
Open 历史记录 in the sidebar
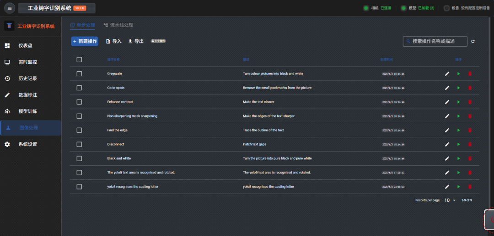[31, 79]
